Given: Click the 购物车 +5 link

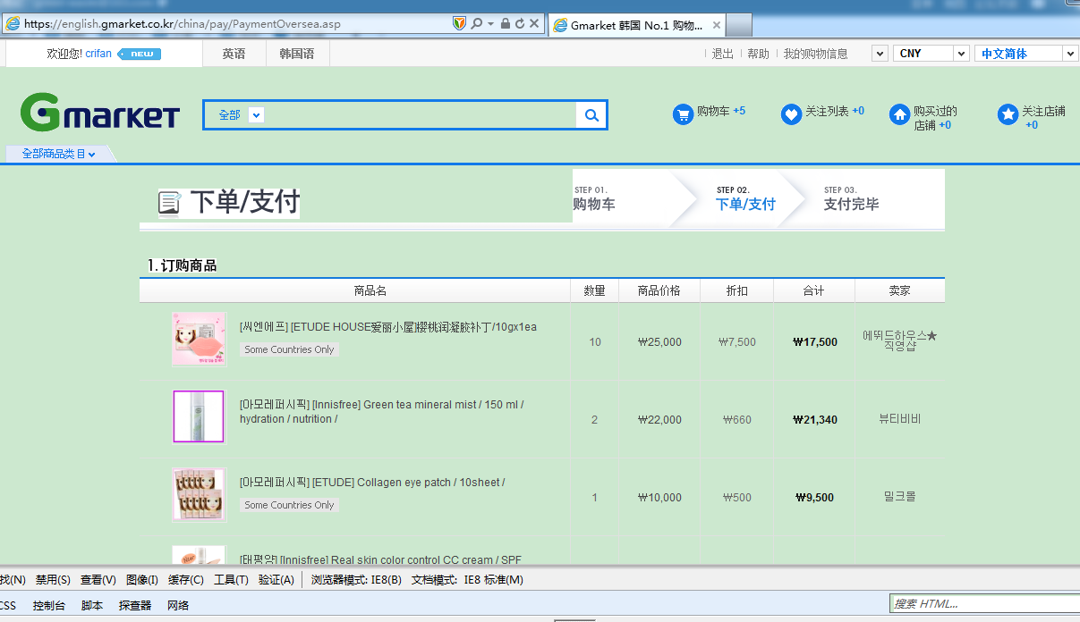Looking at the screenshot, I should [720, 111].
